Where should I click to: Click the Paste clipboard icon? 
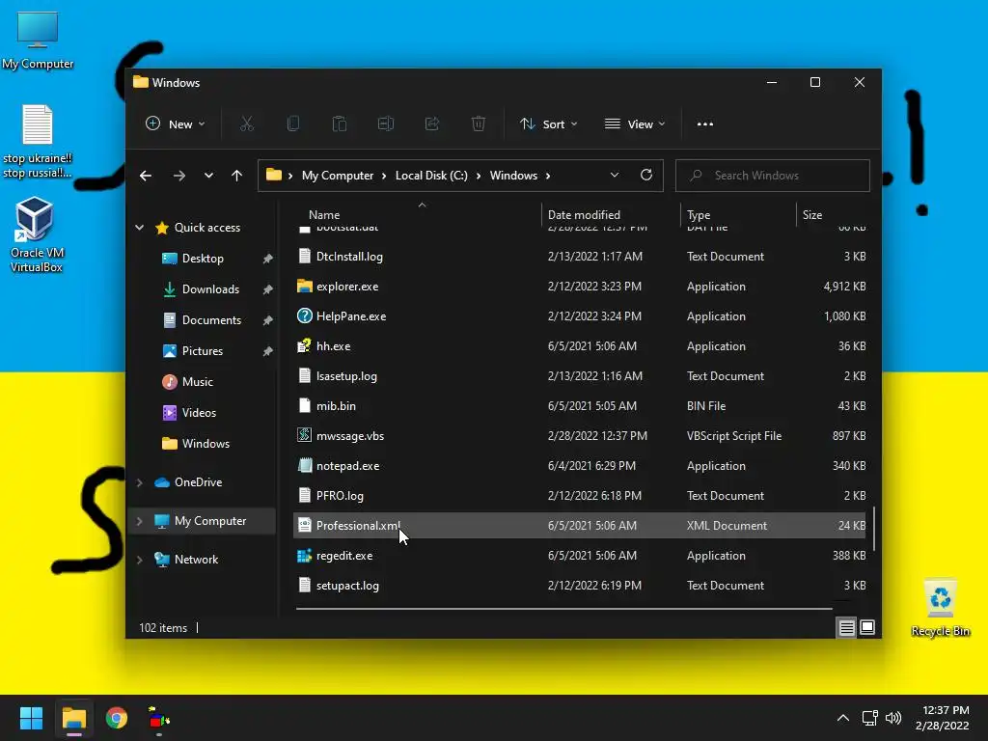340,124
